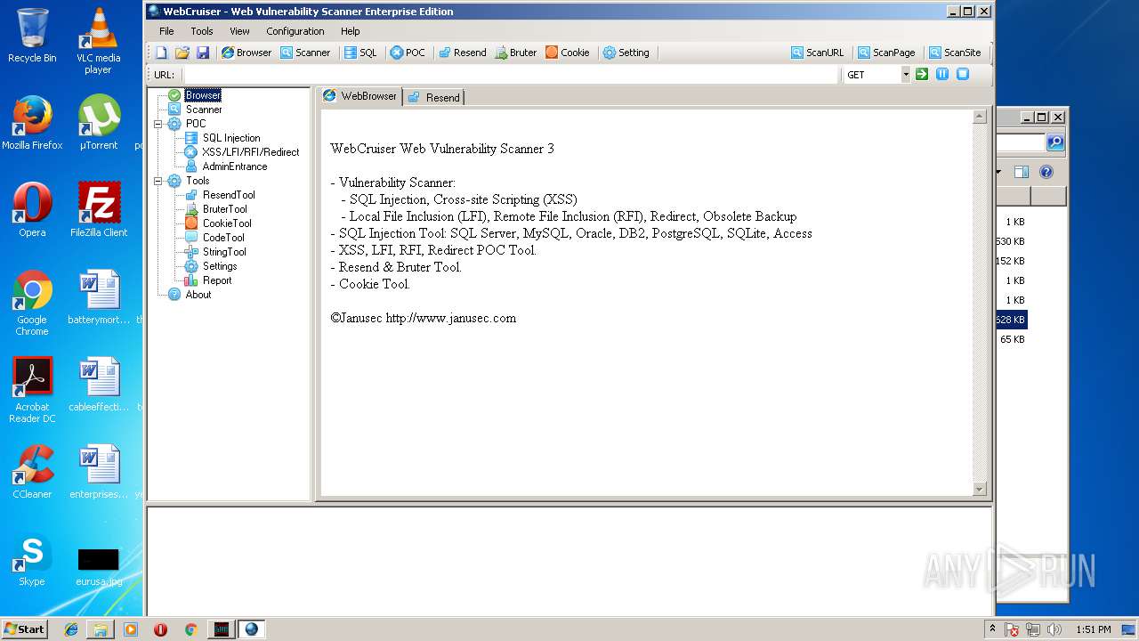Image resolution: width=1139 pixels, height=641 pixels.
Task: Select SQL Injection tree item
Action: (231, 138)
